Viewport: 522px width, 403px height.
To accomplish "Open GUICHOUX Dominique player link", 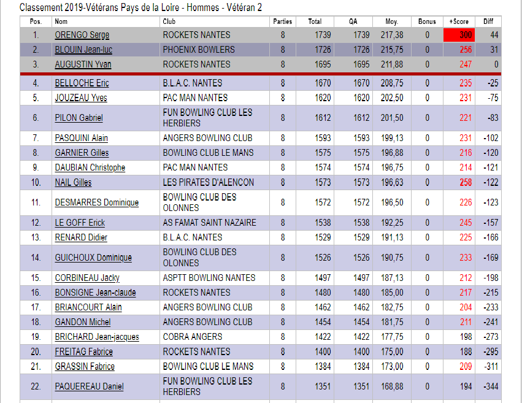I will [x=93, y=258].
